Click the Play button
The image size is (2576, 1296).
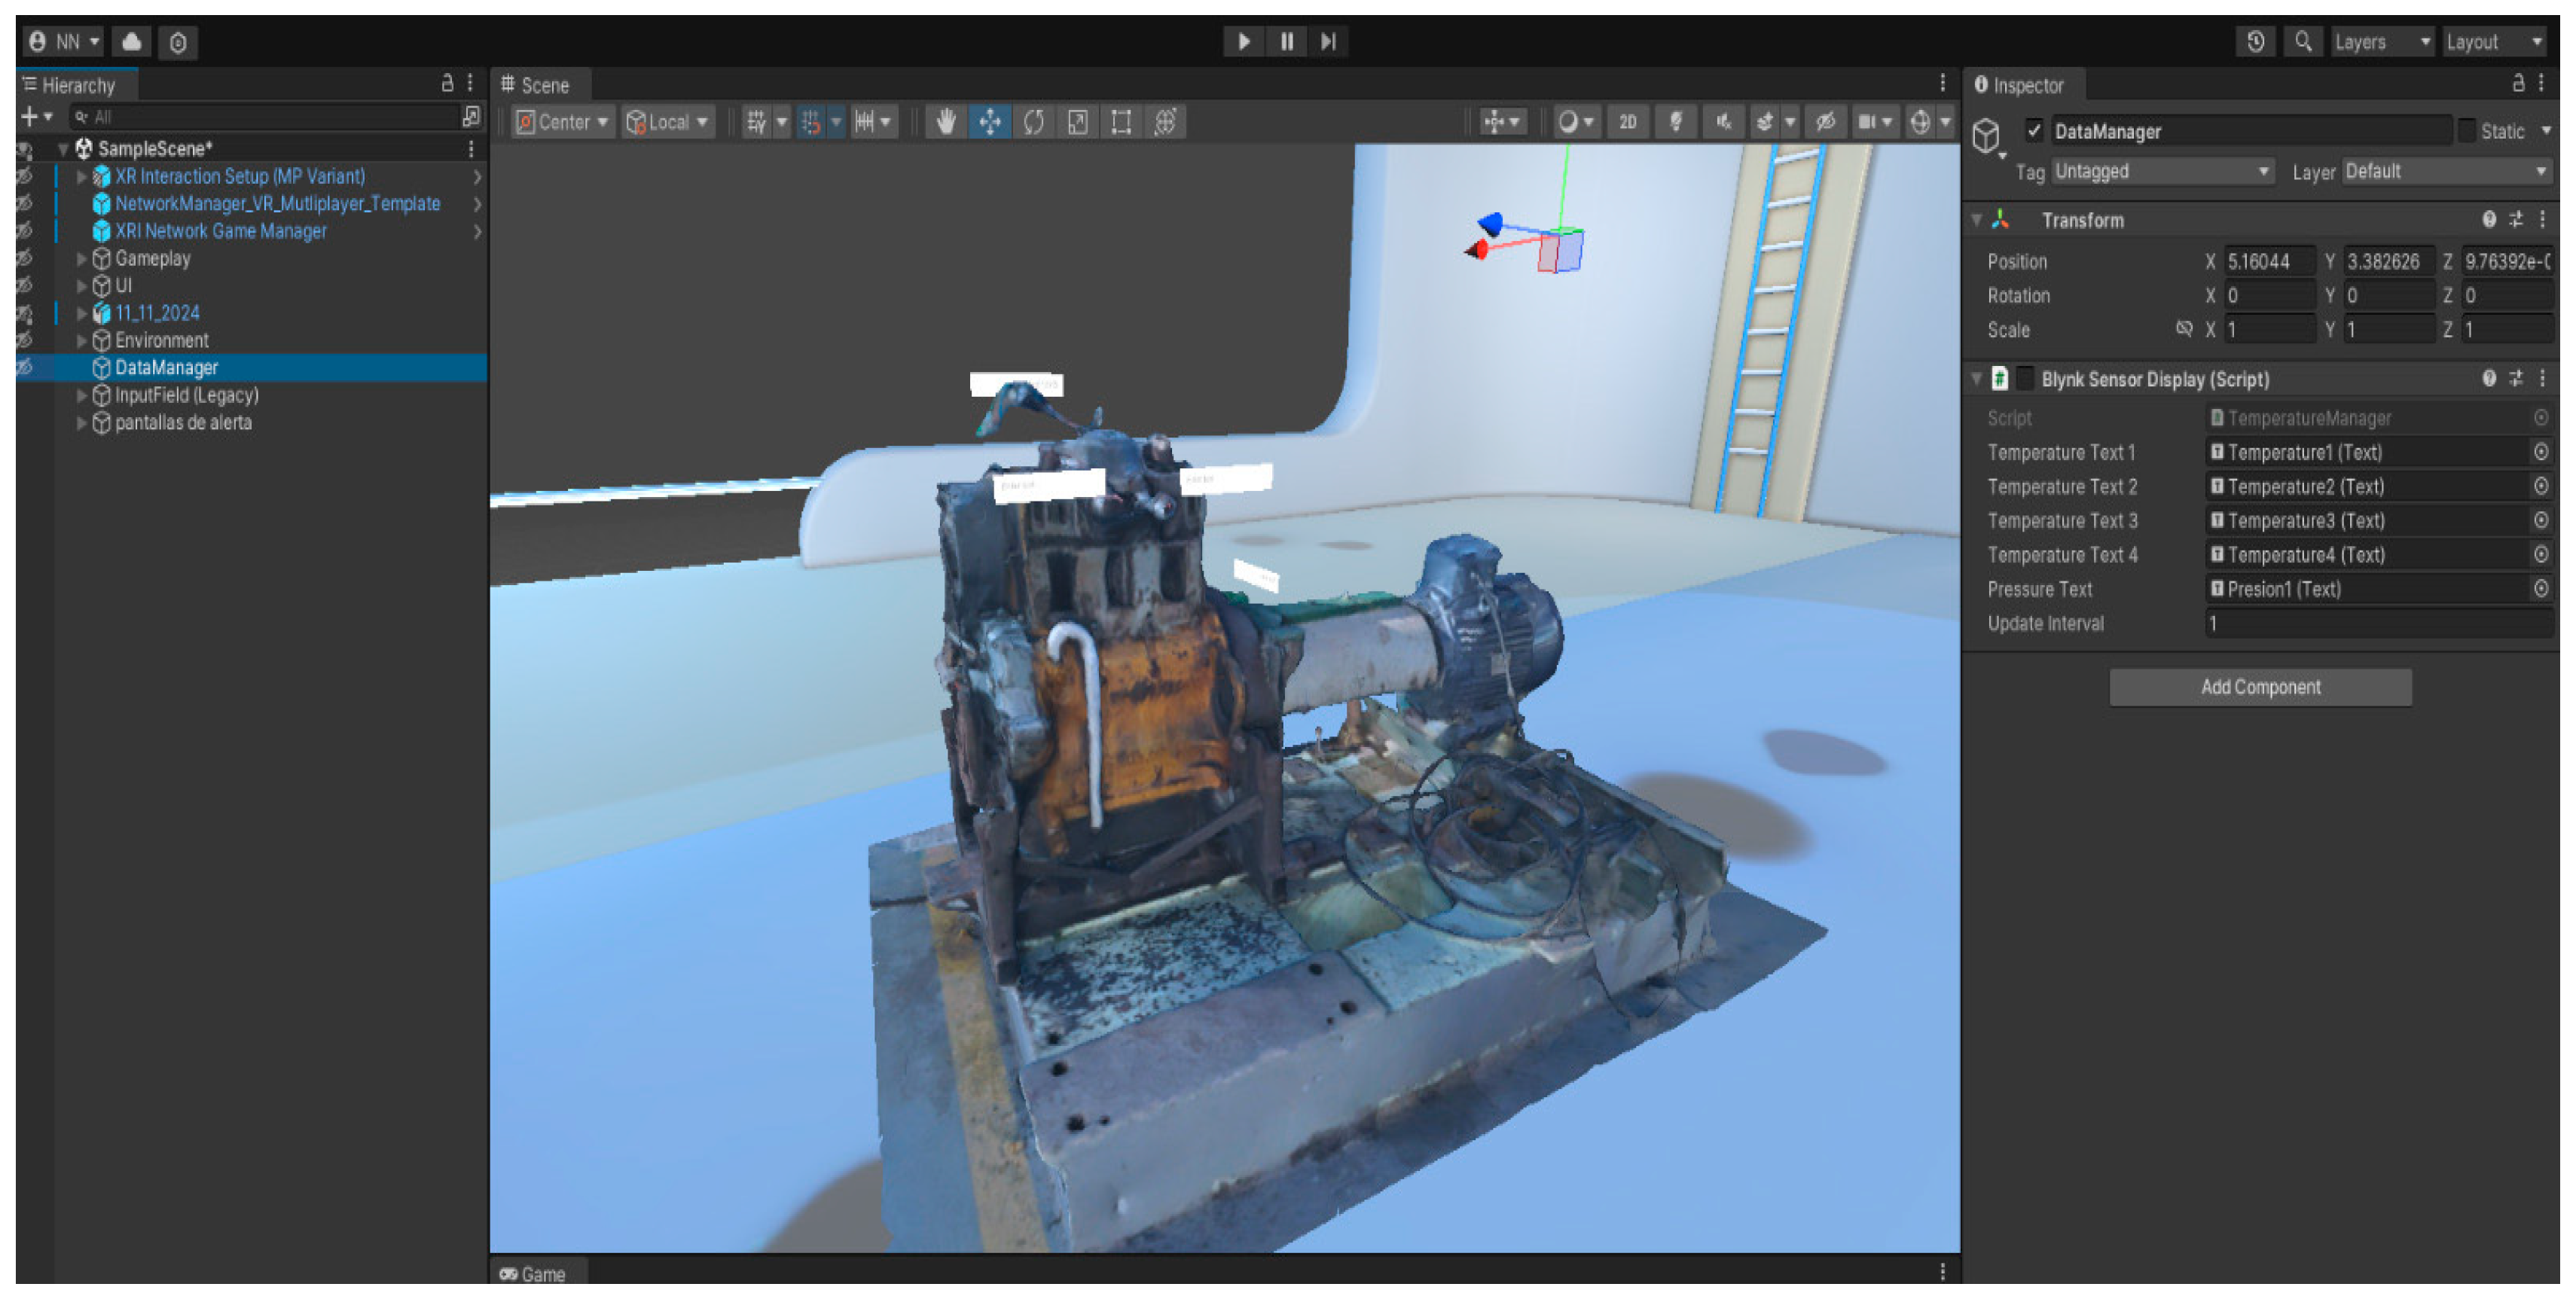tap(1243, 41)
